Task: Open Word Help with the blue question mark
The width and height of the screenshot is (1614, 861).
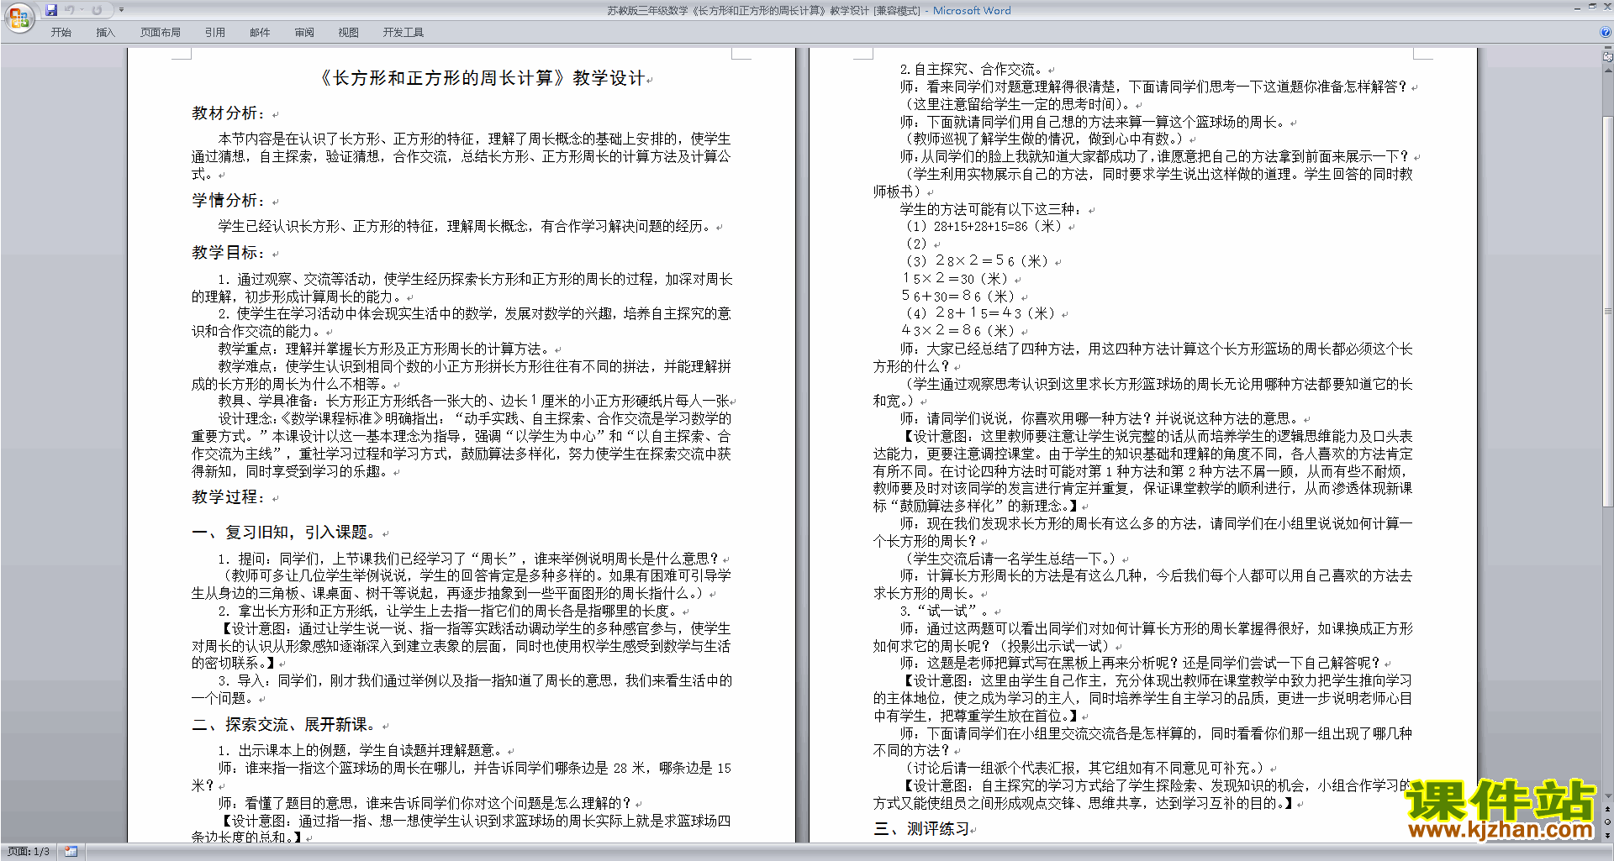Action: pyautogui.click(x=1606, y=32)
